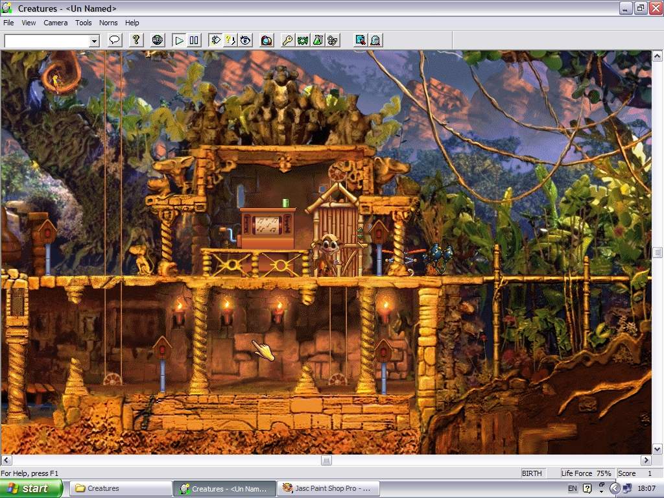Open the File menu
Viewport: 664px width, 498px height.
pyautogui.click(x=8, y=23)
